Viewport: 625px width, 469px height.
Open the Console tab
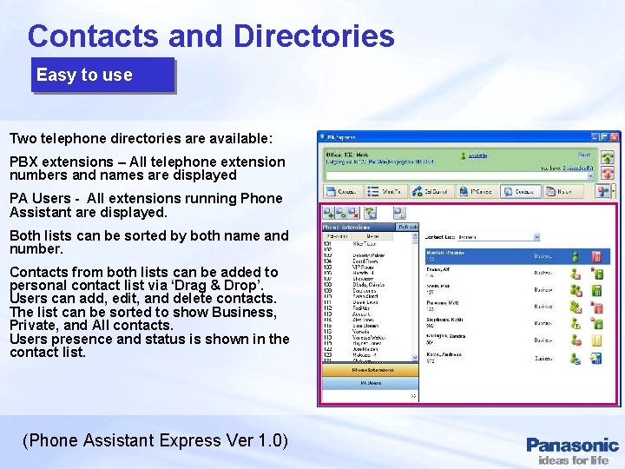tap(342, 192)
